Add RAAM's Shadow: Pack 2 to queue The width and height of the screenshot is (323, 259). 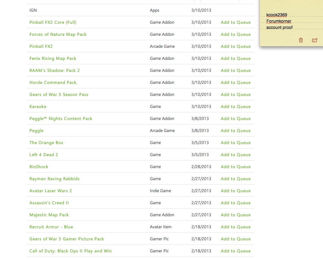236,70
